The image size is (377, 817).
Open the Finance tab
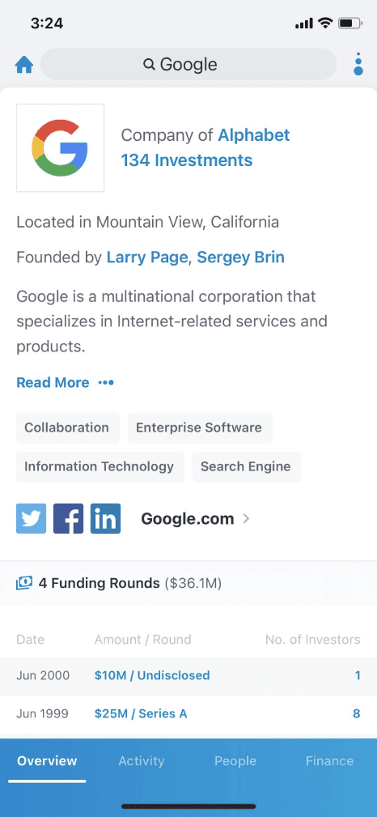(329, 761)
